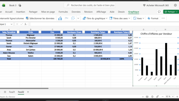Open the Axes dropdown
This screenshot has height=101, width=179.
pyautogui.click(x=139, y=18)
